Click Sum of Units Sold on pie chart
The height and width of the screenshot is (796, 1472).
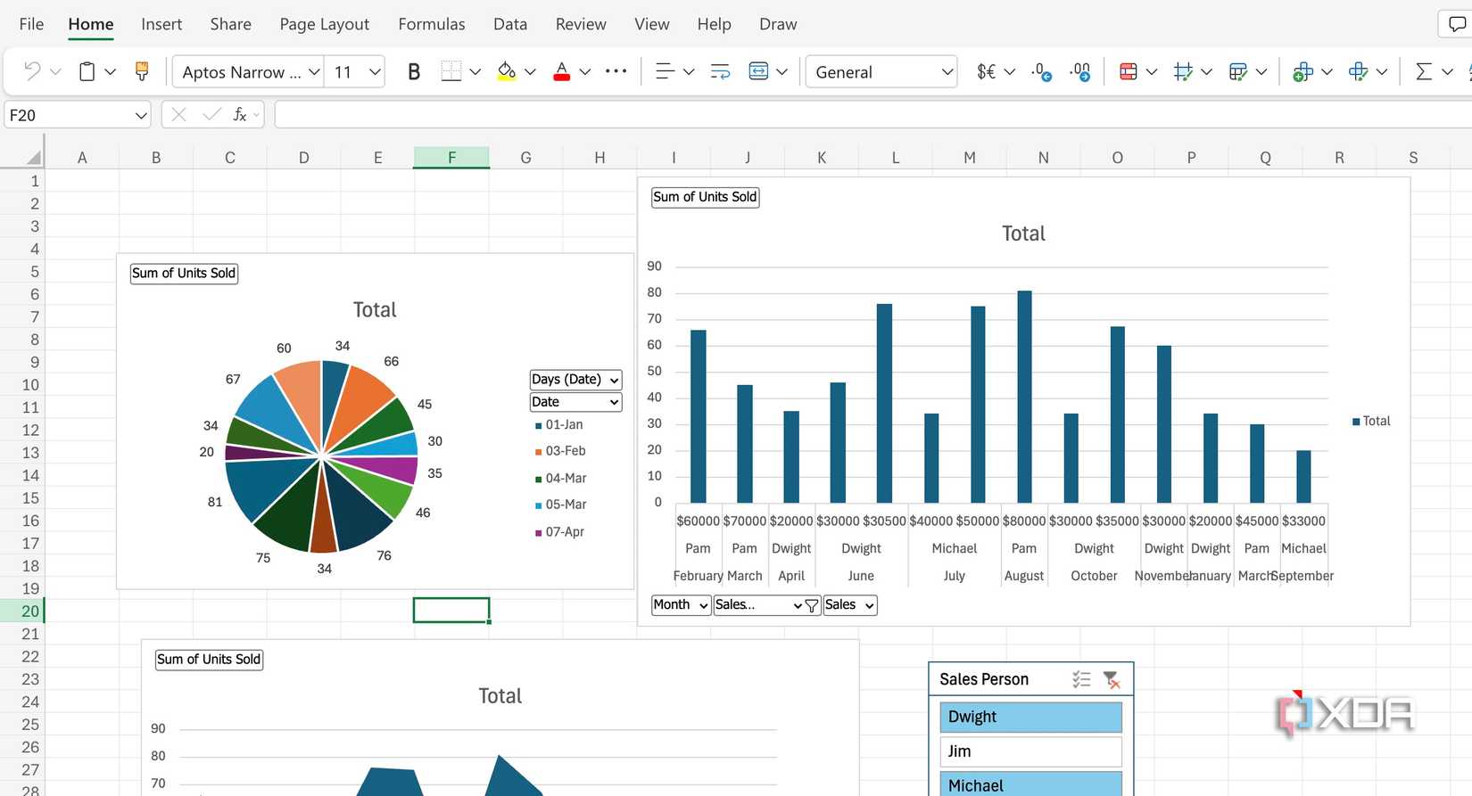(184, 274)
